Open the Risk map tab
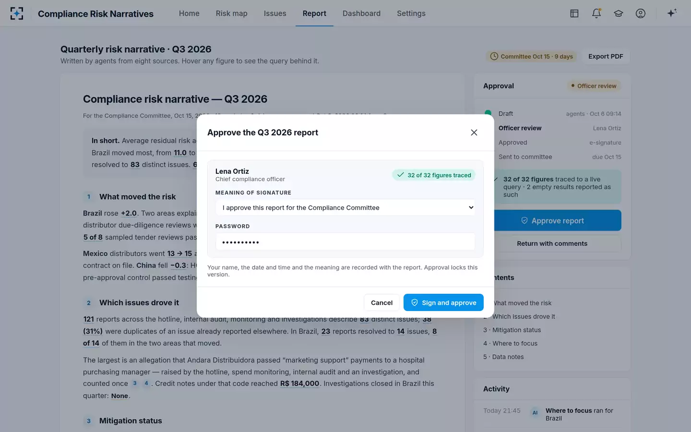691x432 pixels. coord(232,13)
